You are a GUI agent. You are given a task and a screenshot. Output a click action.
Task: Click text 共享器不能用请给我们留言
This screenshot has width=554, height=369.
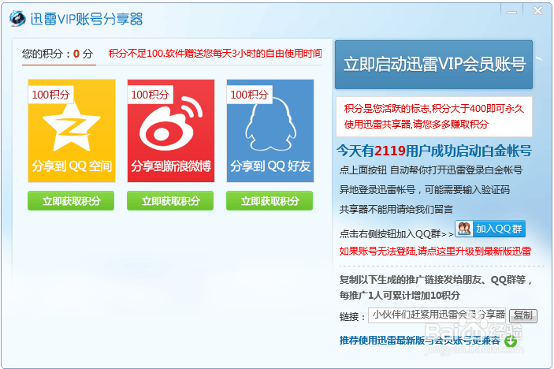(396, 210)
